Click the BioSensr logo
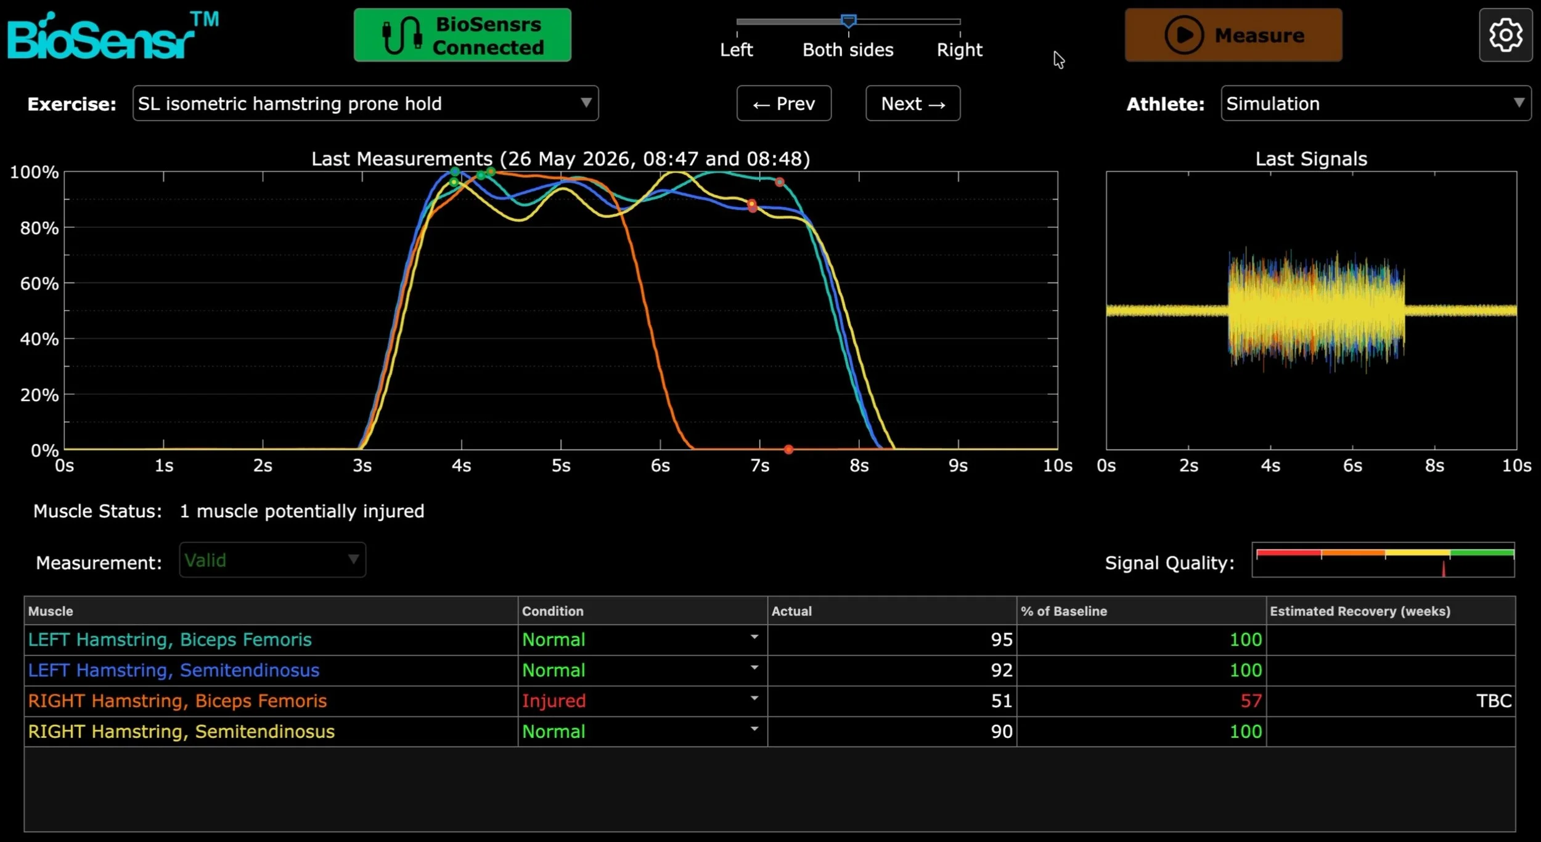1541x842 pixels. click(x=113, y=36)
